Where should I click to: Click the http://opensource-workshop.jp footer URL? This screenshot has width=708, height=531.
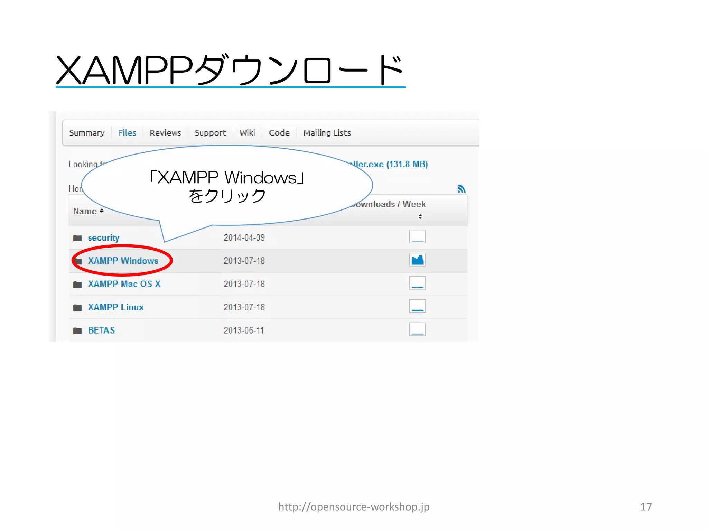(x=354, y=507)
